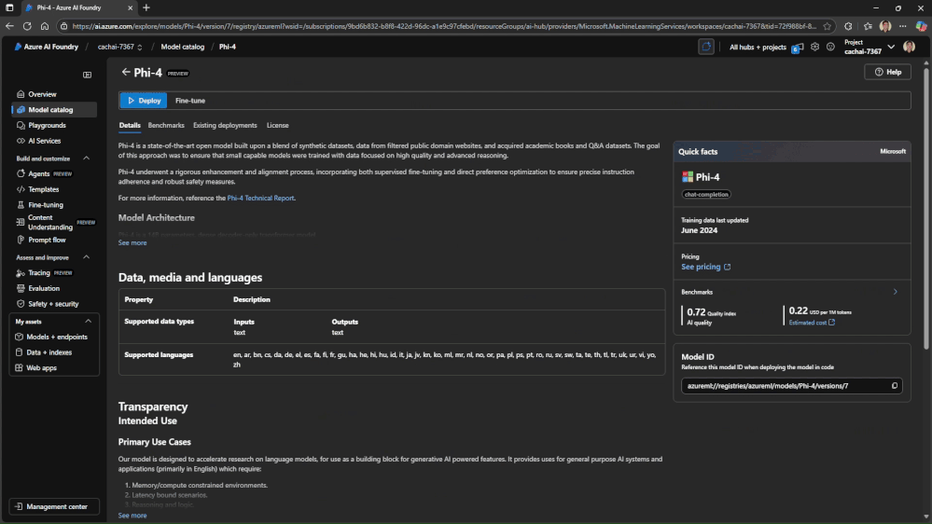Screen dimensions: 932x524
Task: Copy the Model ID to clipboard
Action: pos(894,386)
